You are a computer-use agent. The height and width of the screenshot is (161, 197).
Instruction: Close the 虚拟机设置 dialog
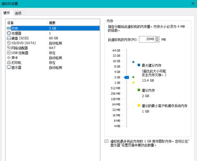(193, 4)
